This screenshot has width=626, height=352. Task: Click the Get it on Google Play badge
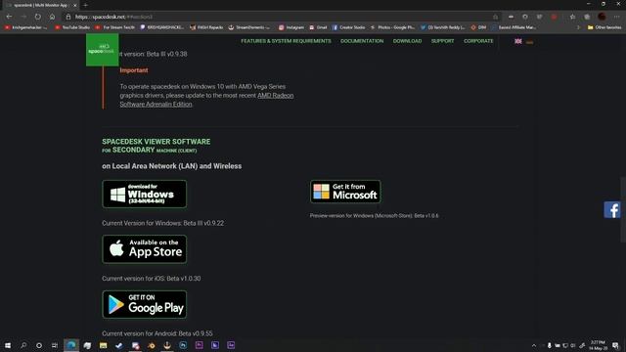tap(144, 304)
